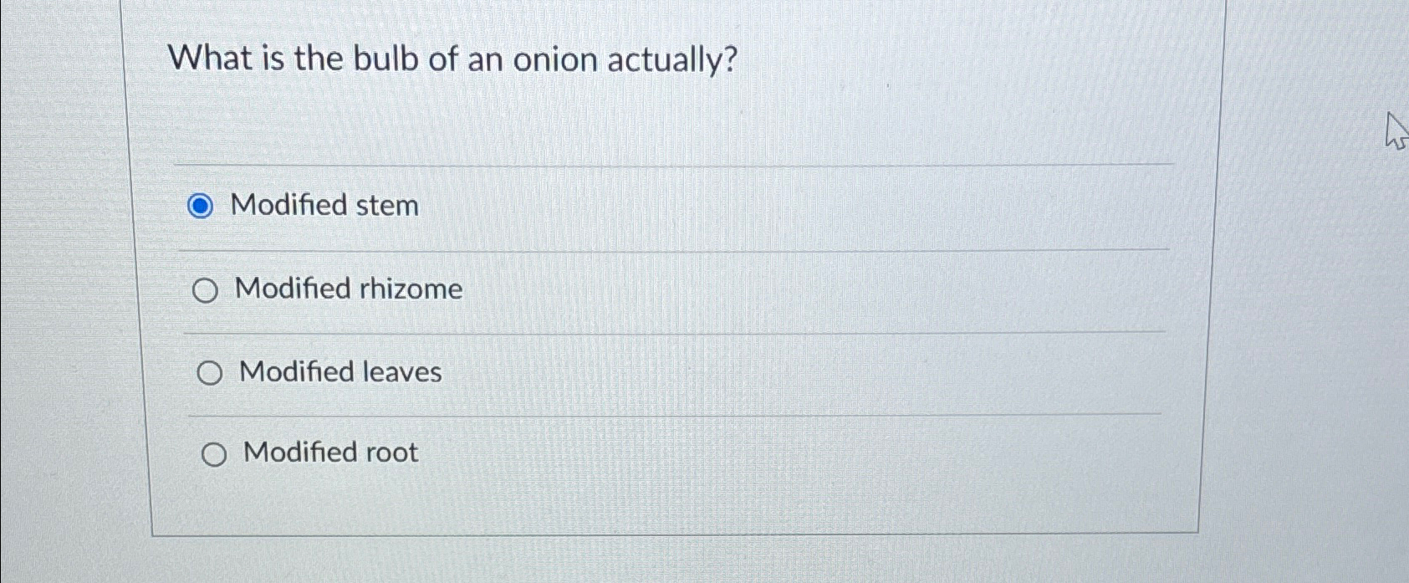Viewport: 1409px width, 583px height.
Task: Click the Modified rhizome answer text
Action: pos(349,289)
